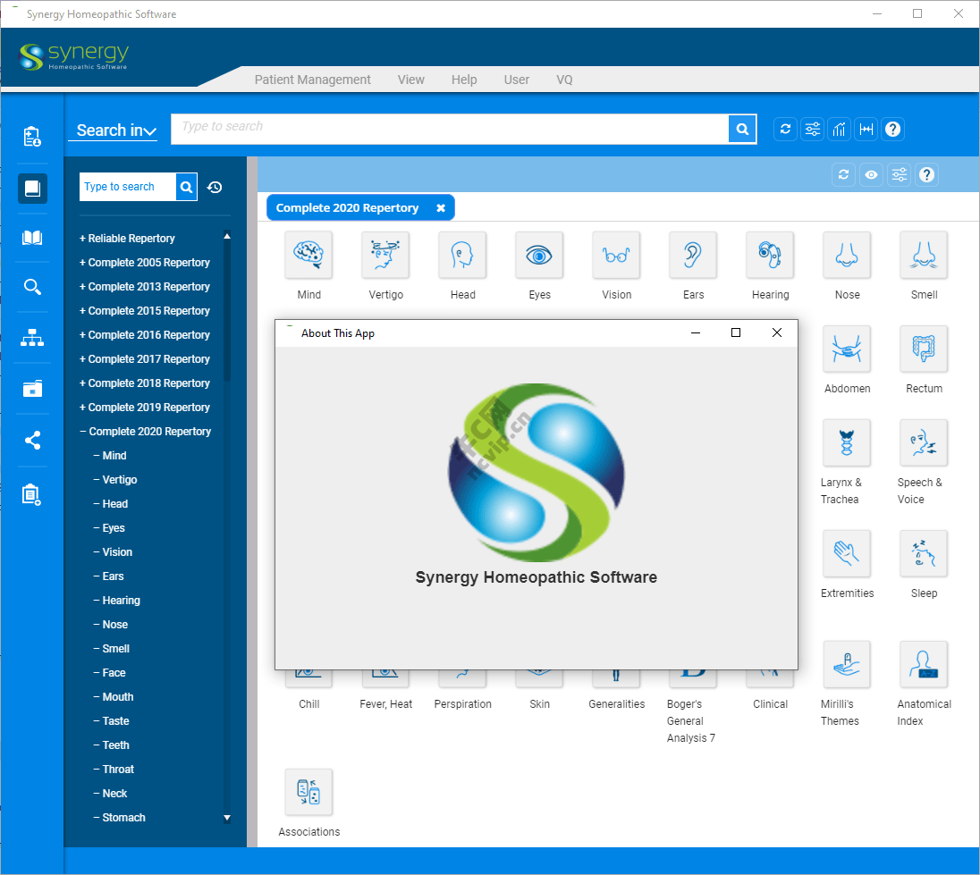
Task: Click the refresh icon in top toolbar
Action: 786,130
